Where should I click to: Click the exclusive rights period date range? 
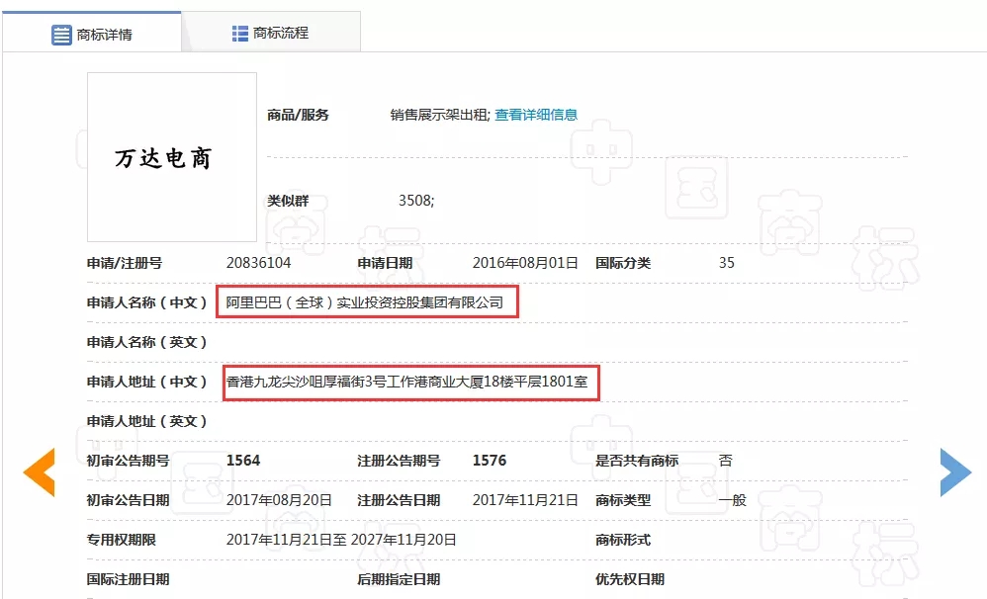[341, 540]
